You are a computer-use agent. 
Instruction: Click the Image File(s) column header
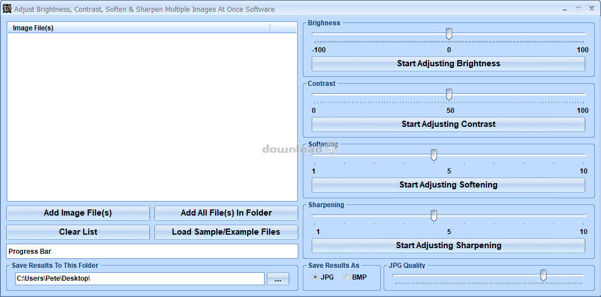(139, 28)
